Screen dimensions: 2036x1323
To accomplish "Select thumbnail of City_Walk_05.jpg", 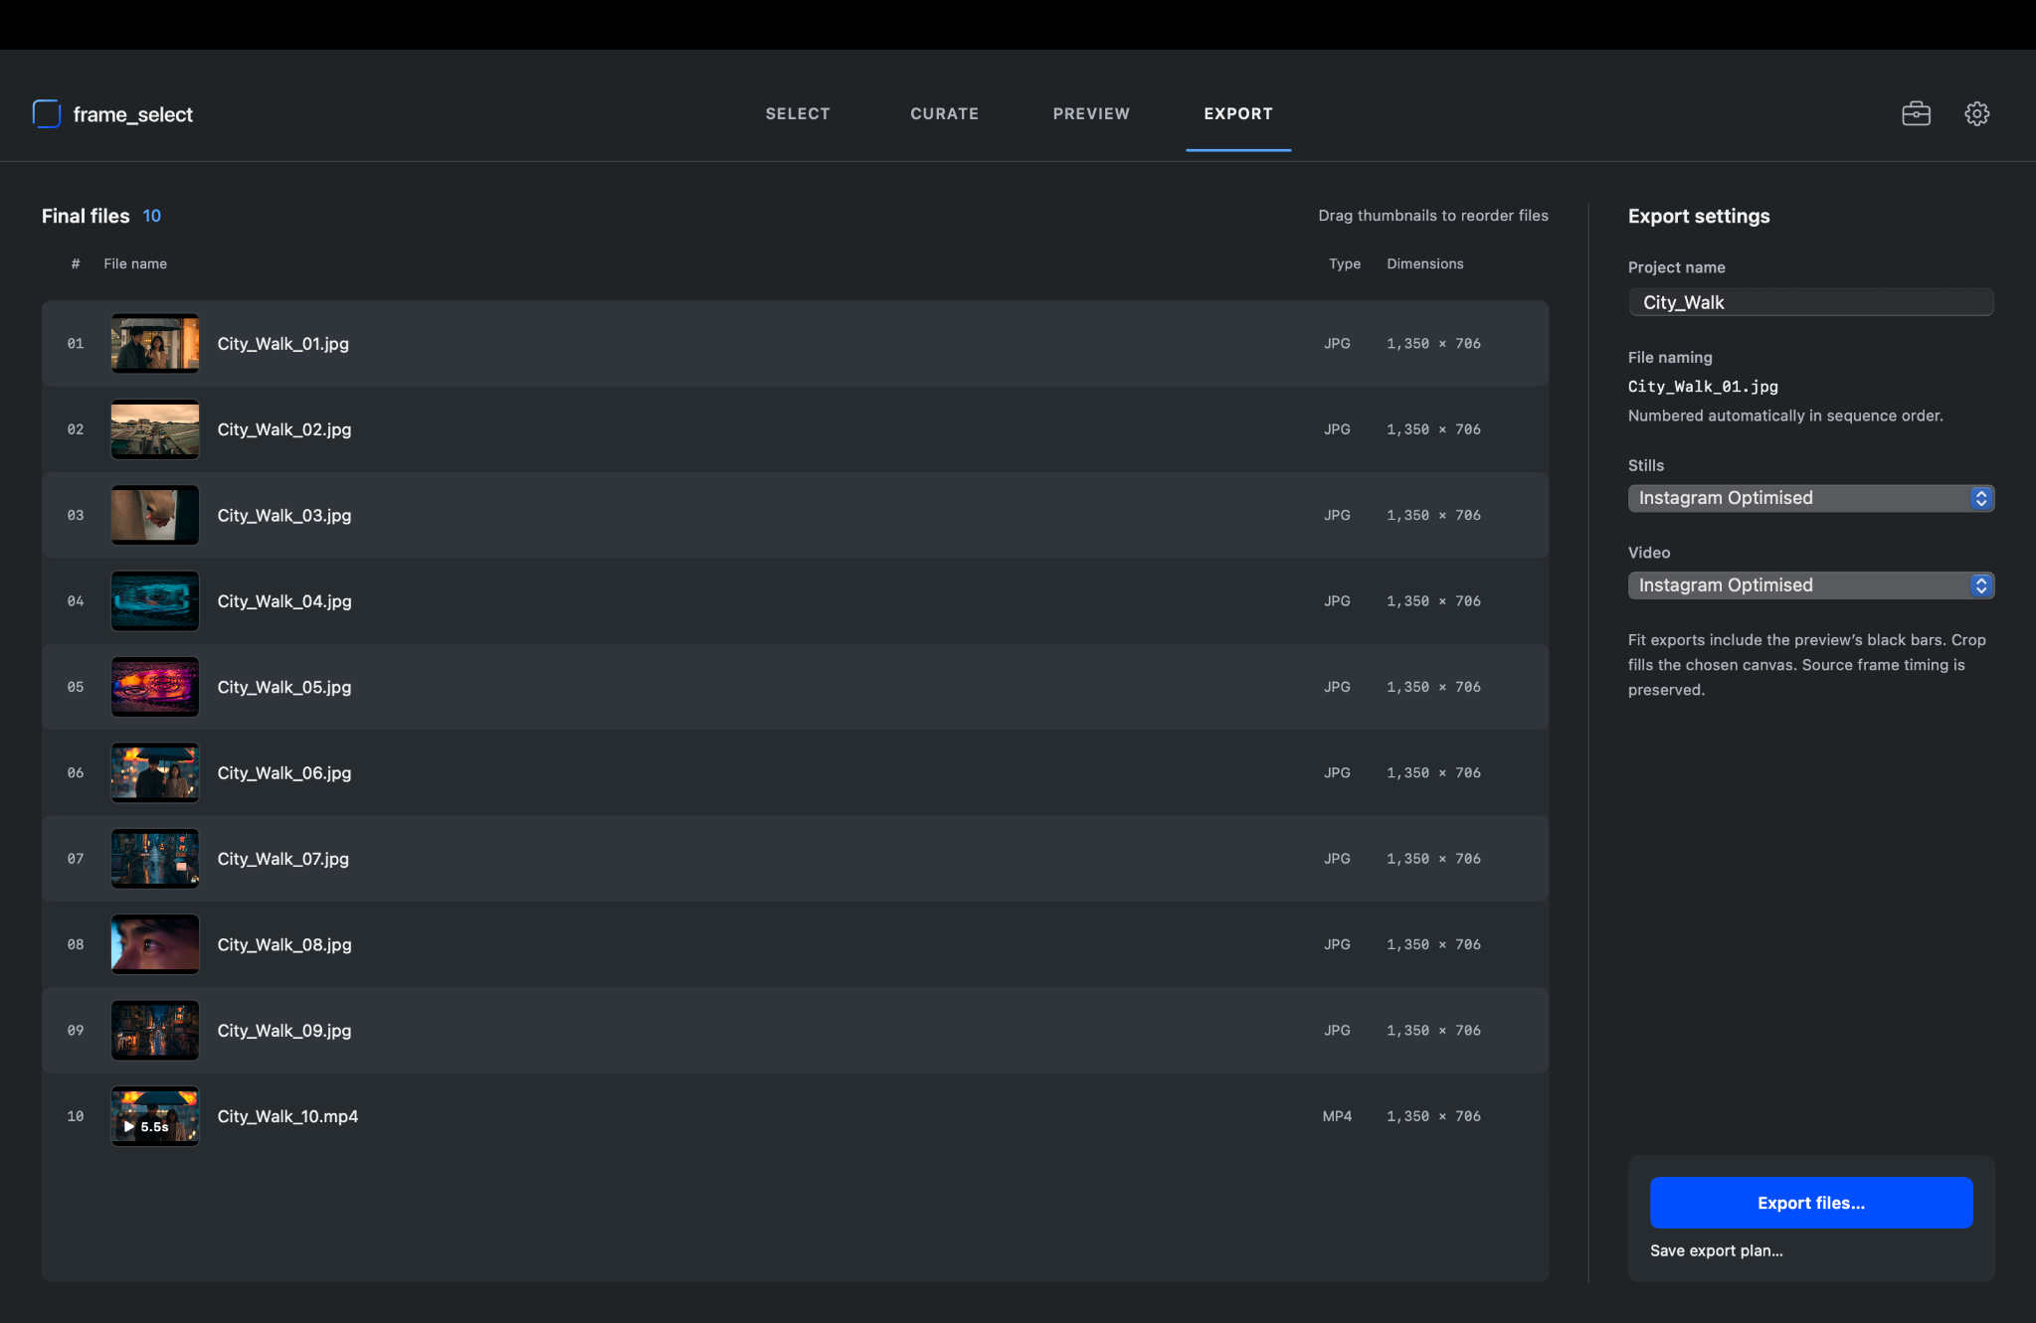I will tap(155, 687).
